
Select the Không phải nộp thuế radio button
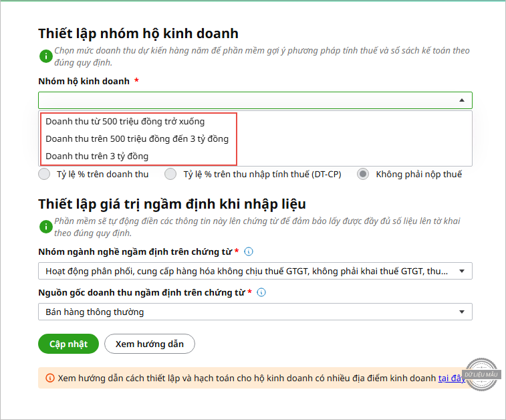point(364,174)
